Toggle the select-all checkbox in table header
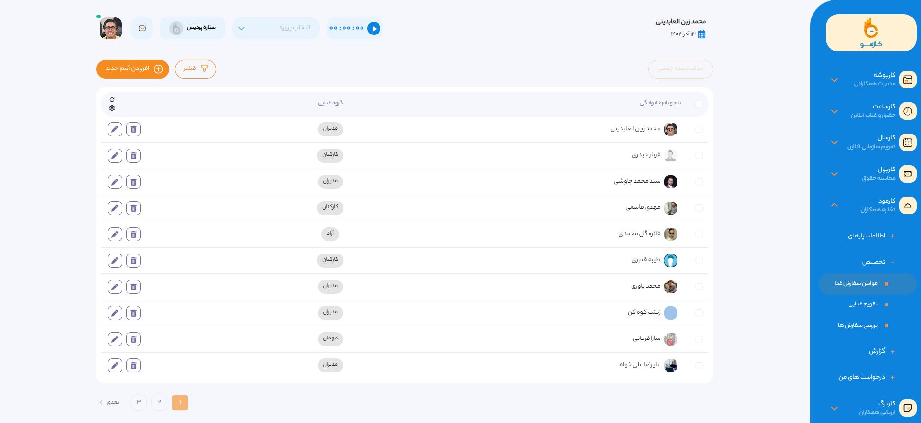The height and width of the screenshot is (423, 921). point(699,104)
